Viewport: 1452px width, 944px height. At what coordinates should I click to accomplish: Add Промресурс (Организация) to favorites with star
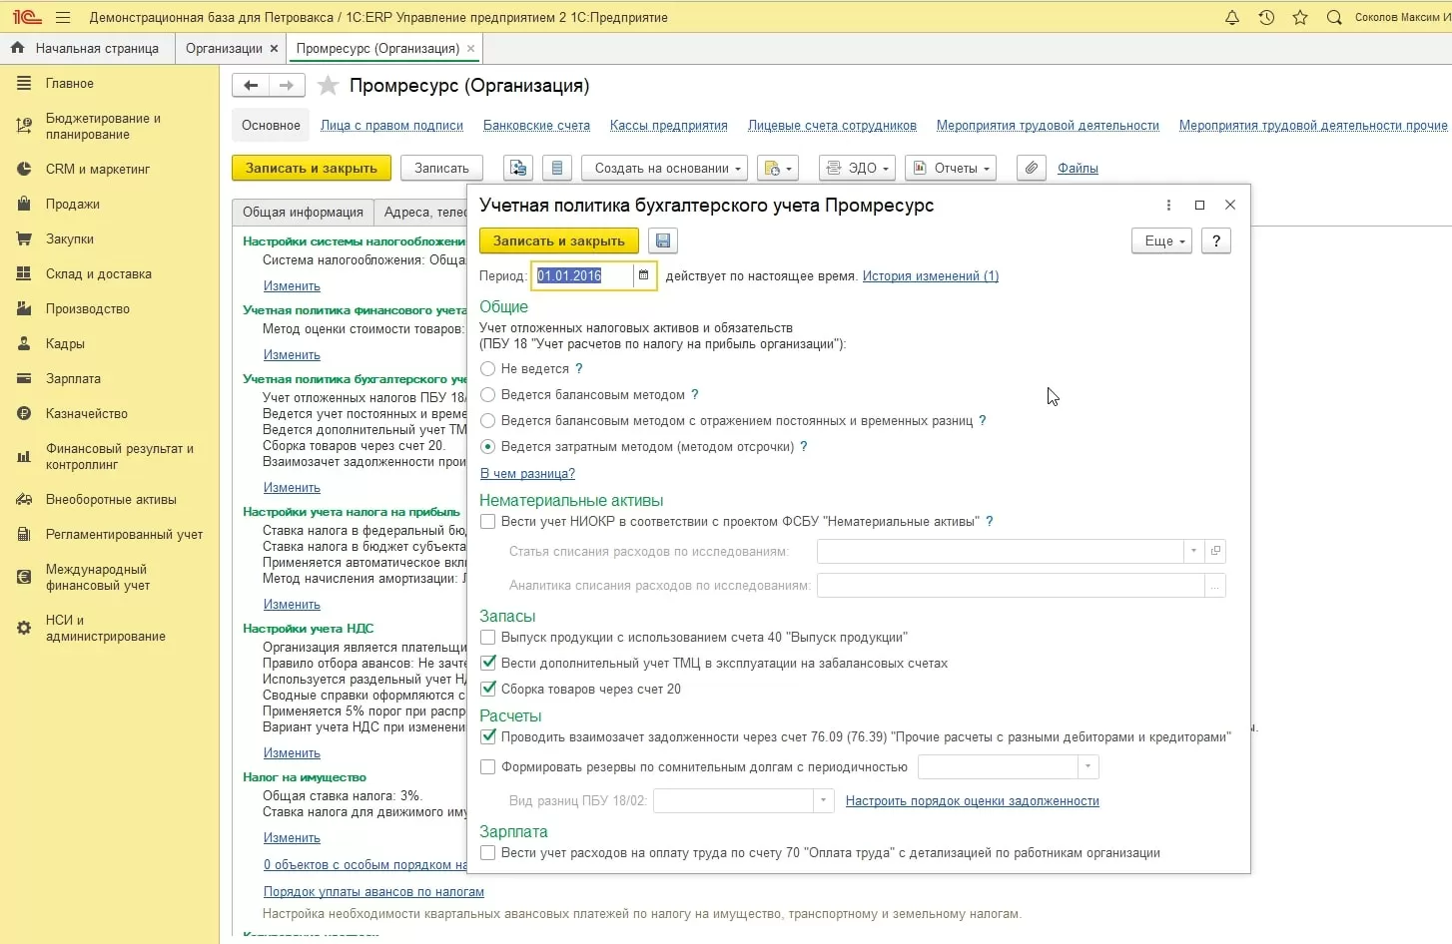(328, 86)
